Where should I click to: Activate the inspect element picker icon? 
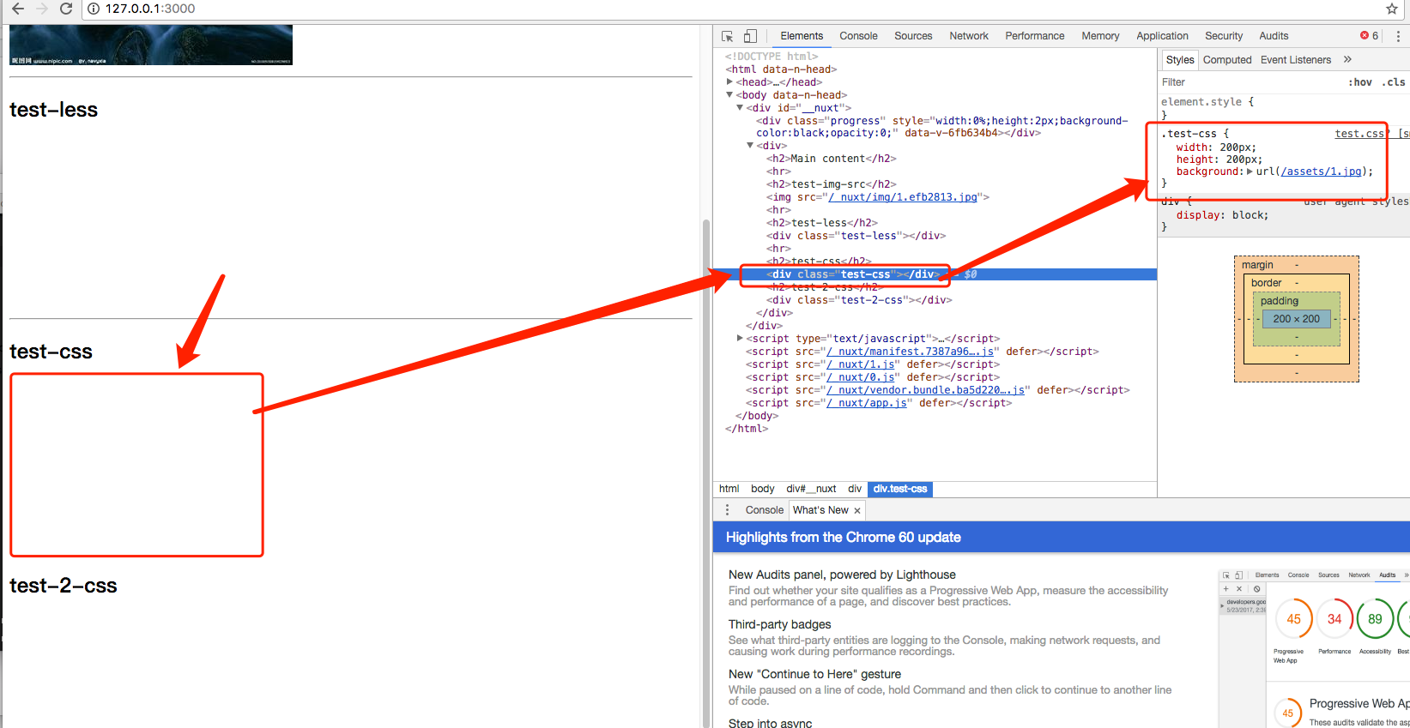click(728, 36)
